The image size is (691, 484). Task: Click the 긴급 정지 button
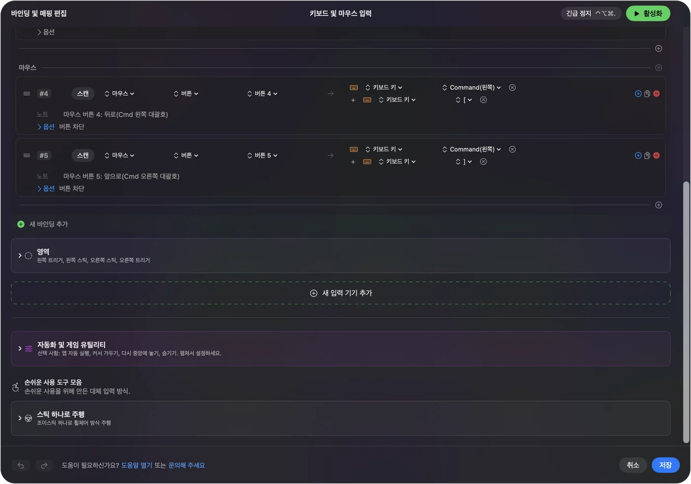[x=591, y=13]
